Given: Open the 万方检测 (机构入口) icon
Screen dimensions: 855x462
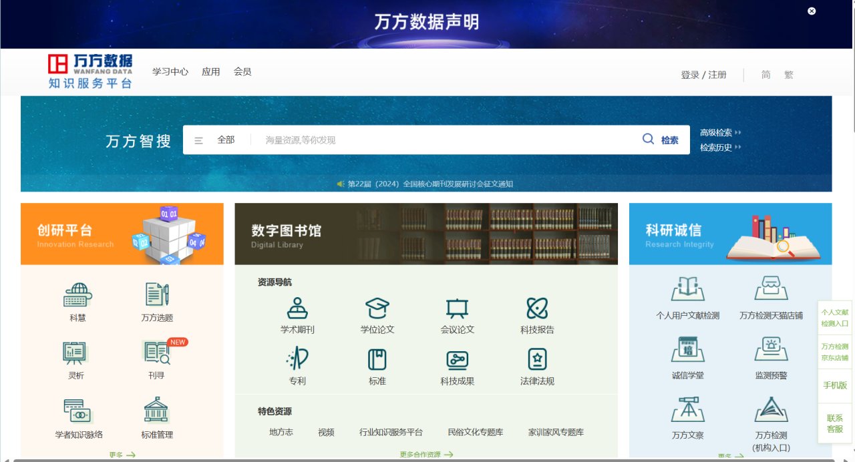Looking at the screenshot, I should point(771,409).
